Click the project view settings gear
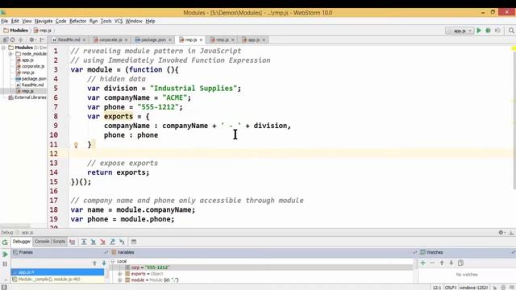The width and height of the screenshot is (516, 290). [x=32, y=39]
